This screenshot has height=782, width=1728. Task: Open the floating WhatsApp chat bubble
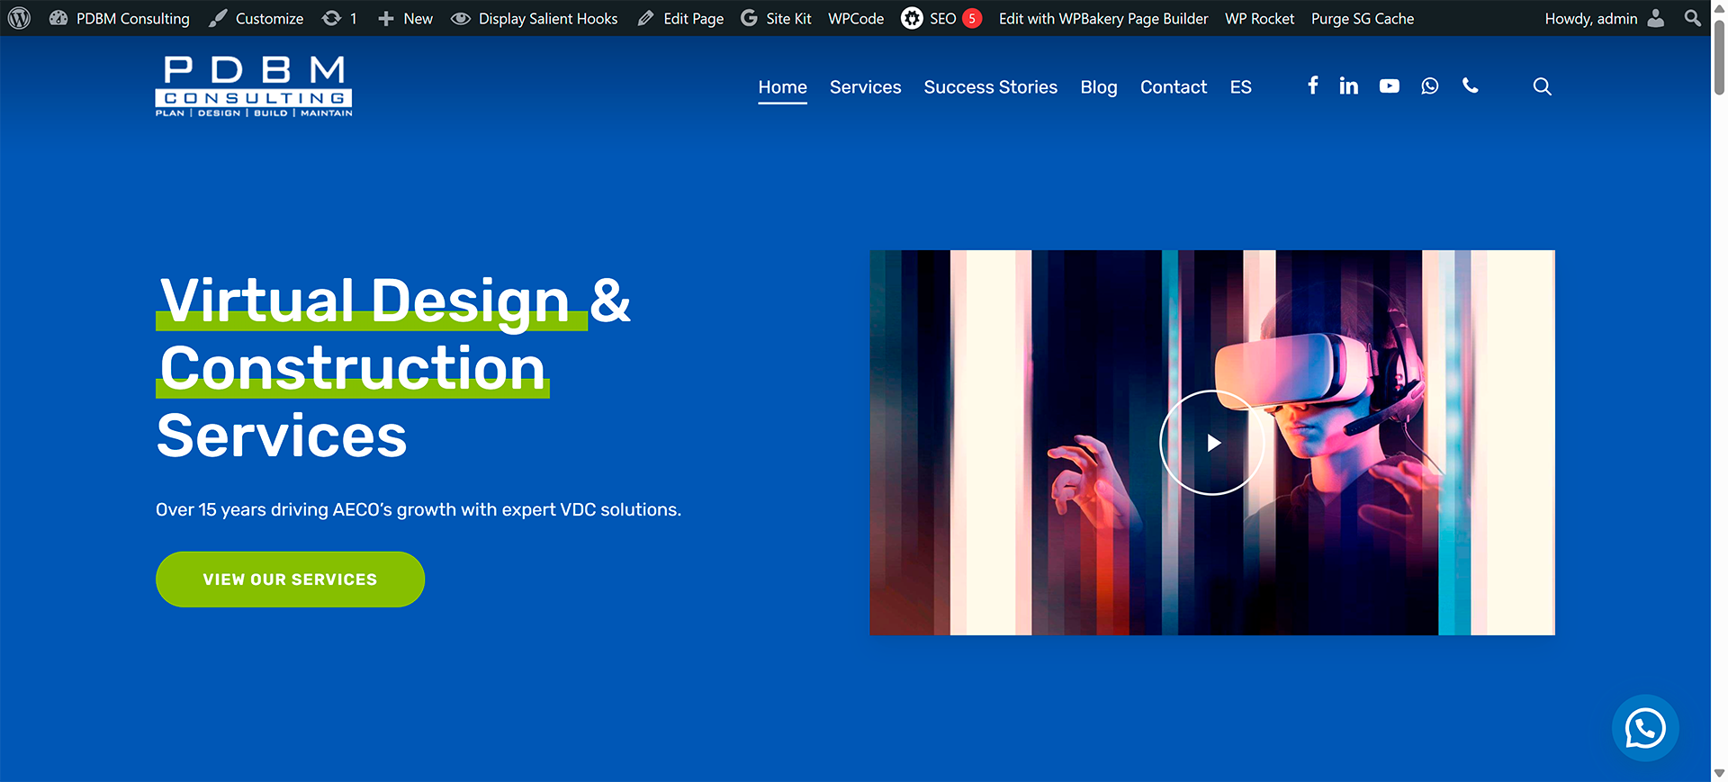[1645, 728]
